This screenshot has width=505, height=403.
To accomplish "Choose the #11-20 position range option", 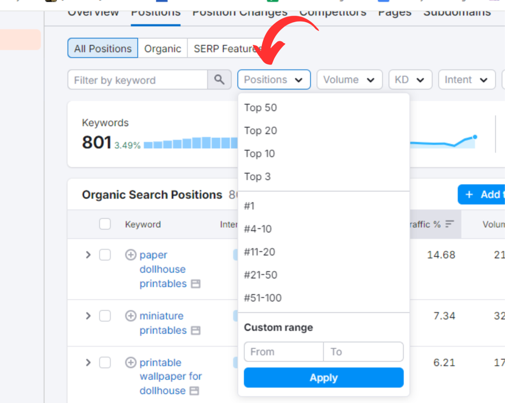I will pyautogui.click(x=259, y=252).
